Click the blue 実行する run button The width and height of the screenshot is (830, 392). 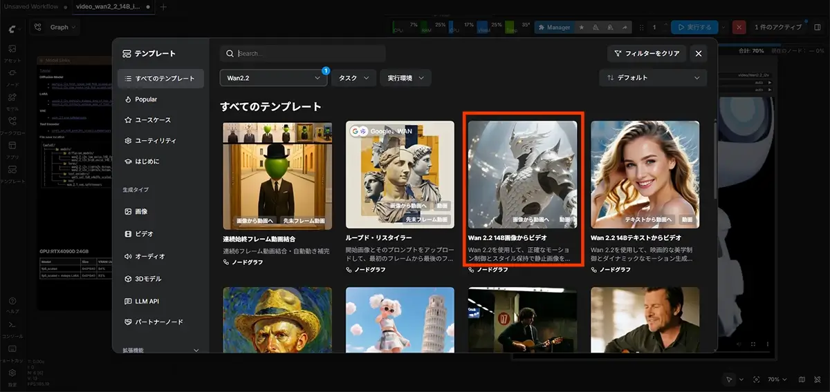click(x=694, y=27)
